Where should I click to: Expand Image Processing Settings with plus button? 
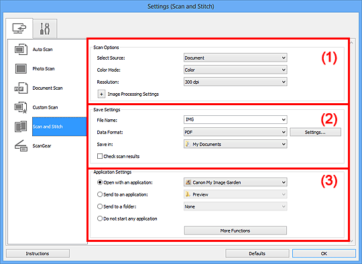point(101,94)
